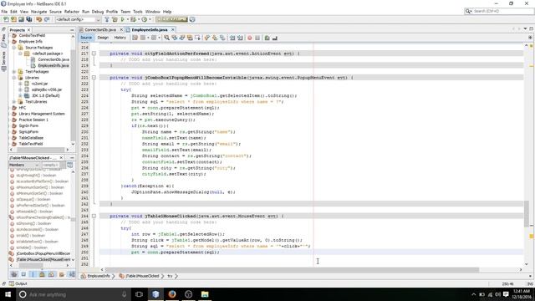Click the New Project toolbar icon
535x301 pixels.
coord(13,19)
